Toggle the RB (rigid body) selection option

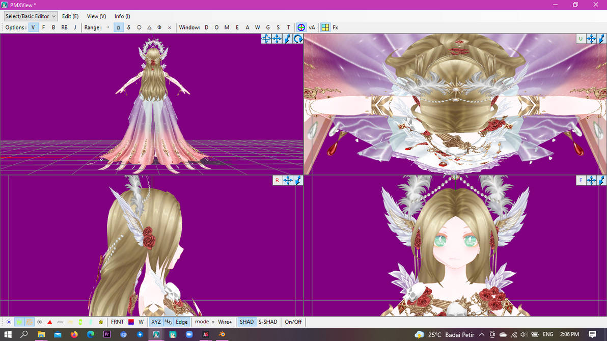[x=64, y=27]
